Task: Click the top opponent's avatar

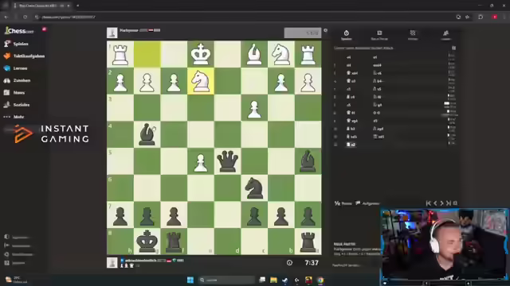Action: tap(112, 33)
